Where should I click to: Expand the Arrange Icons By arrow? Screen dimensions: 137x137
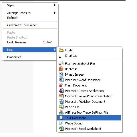[x=55, y=13]
